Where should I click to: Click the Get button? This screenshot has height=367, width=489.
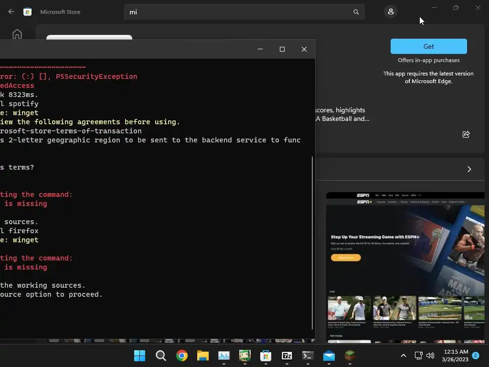[x=428, y=46]
